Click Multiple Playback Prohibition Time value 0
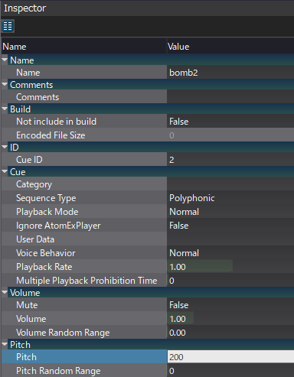This screenshot has height=377, width=294. 230,281
